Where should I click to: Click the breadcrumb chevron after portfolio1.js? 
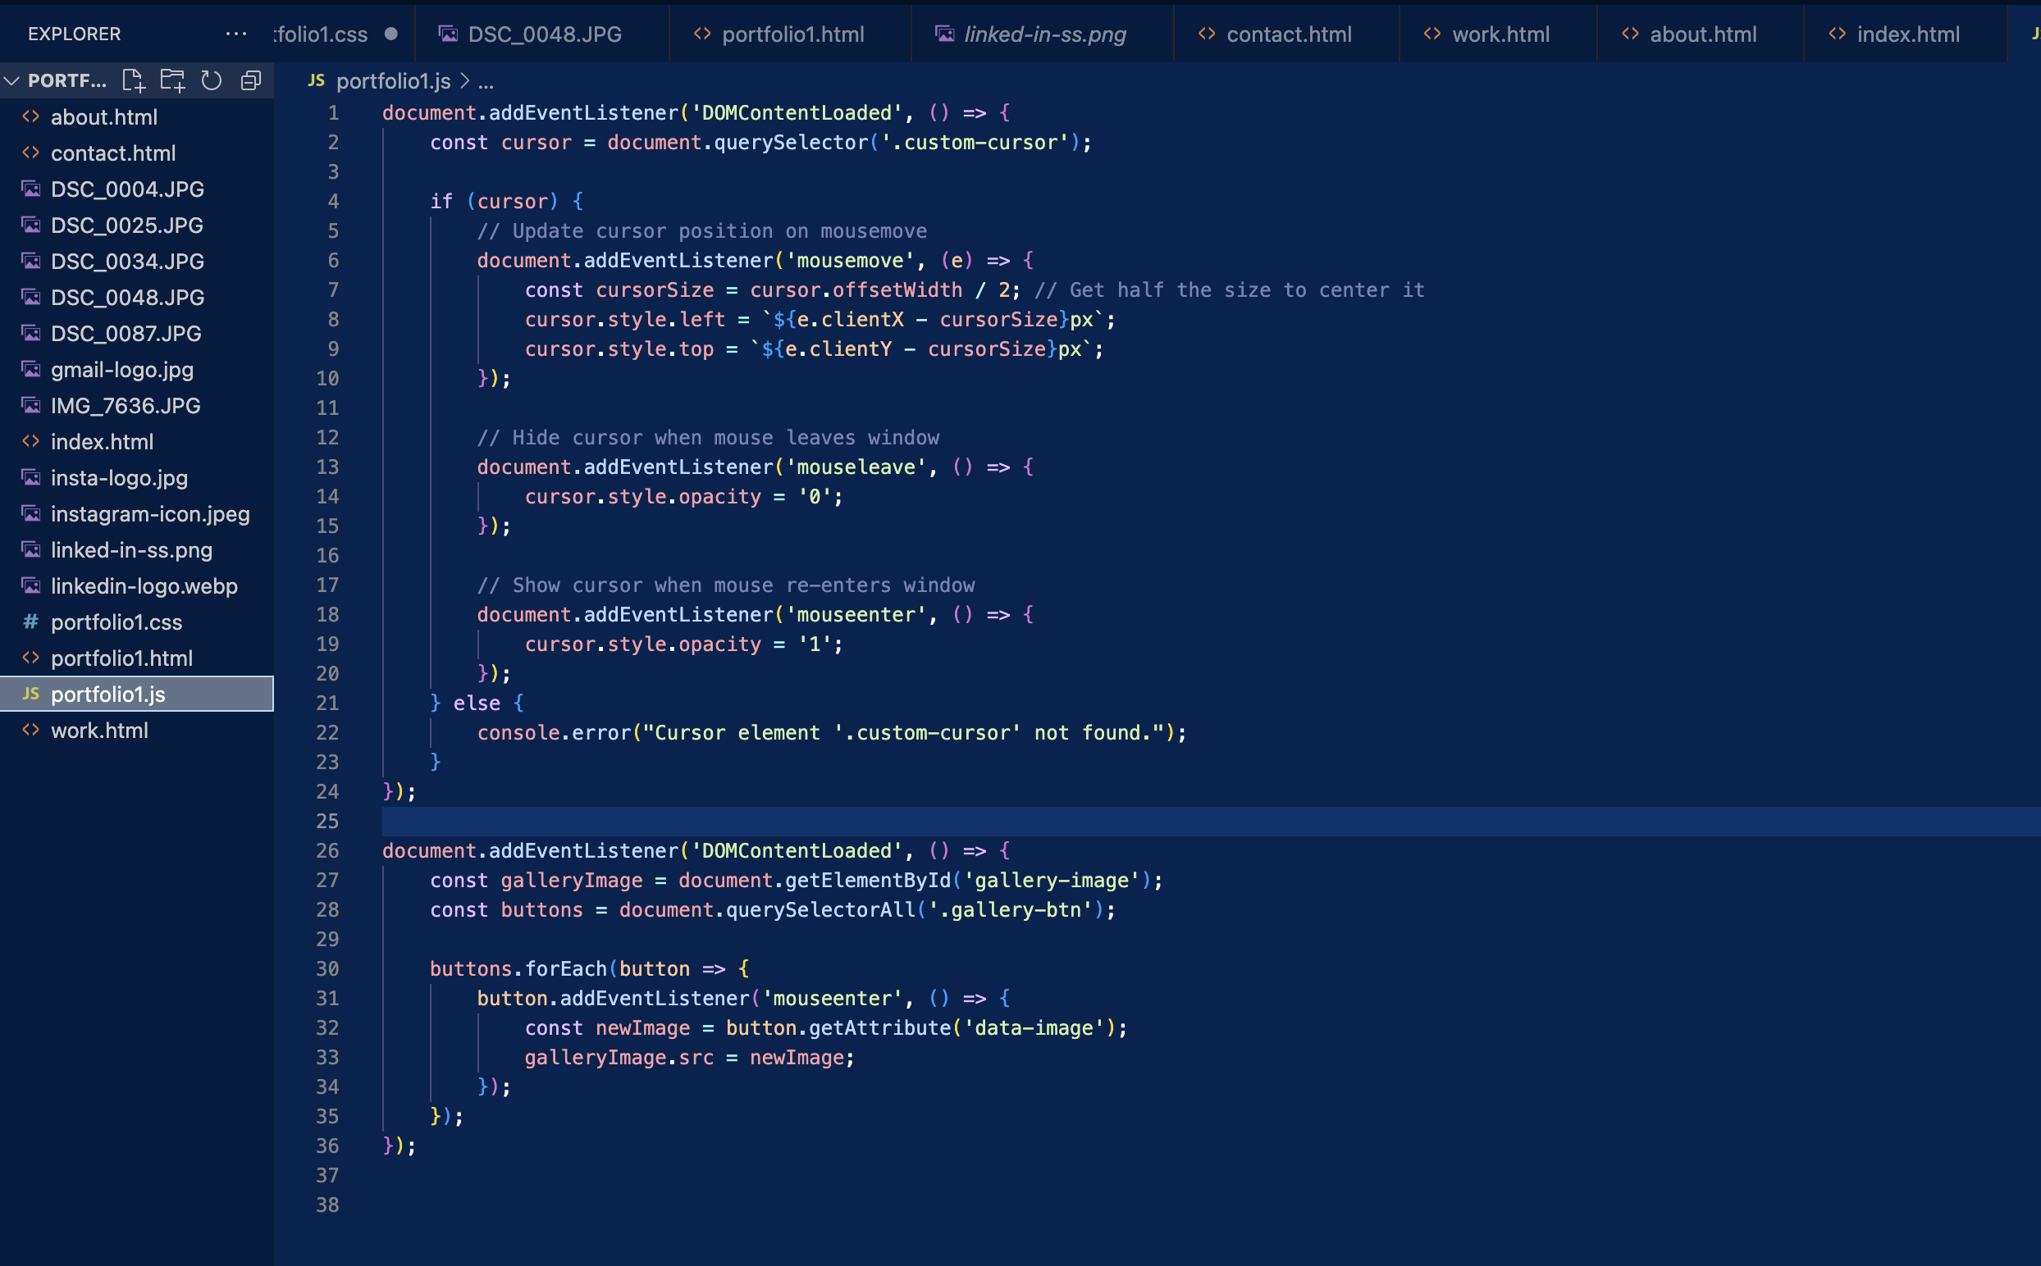click(465, 81)
